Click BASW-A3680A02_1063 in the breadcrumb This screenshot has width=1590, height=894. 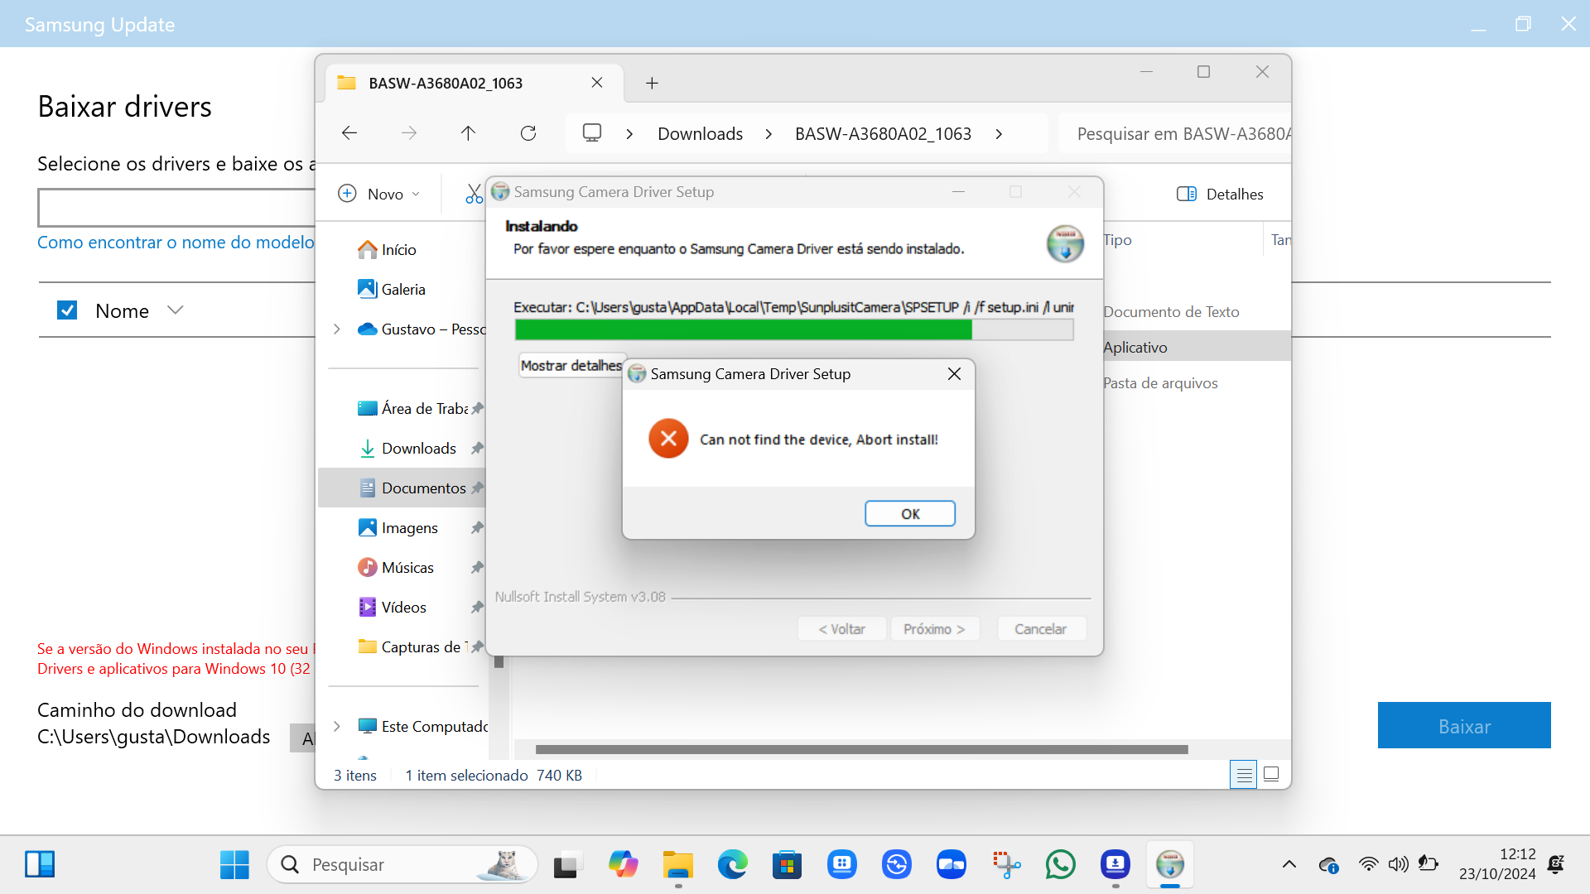[883, 134]
